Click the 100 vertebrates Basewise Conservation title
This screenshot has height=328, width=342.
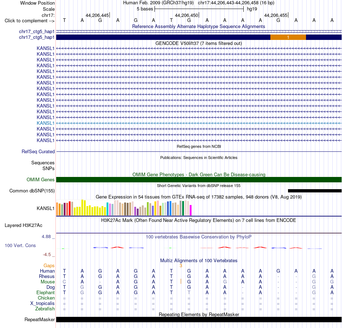(199, 237)
